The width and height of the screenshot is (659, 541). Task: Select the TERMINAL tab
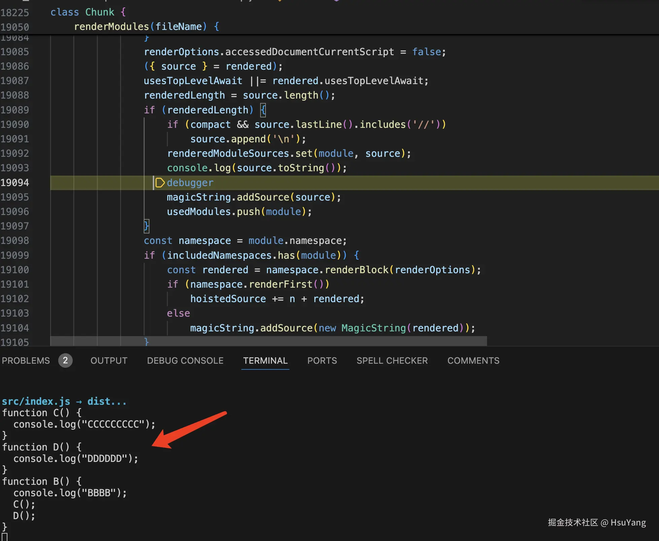coord(265,361)
